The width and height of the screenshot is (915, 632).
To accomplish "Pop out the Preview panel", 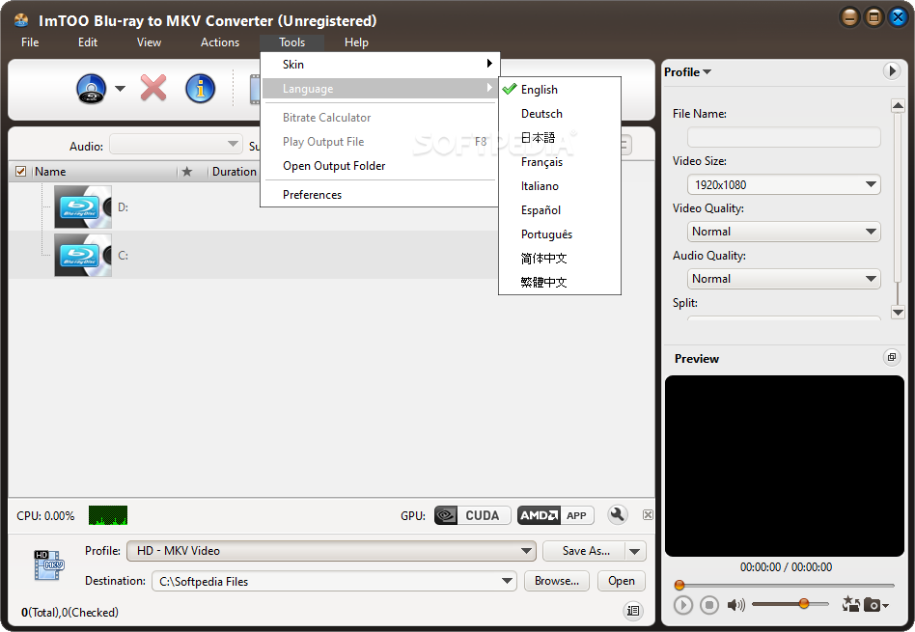I will pyautogui.click(x=892, y=357).
